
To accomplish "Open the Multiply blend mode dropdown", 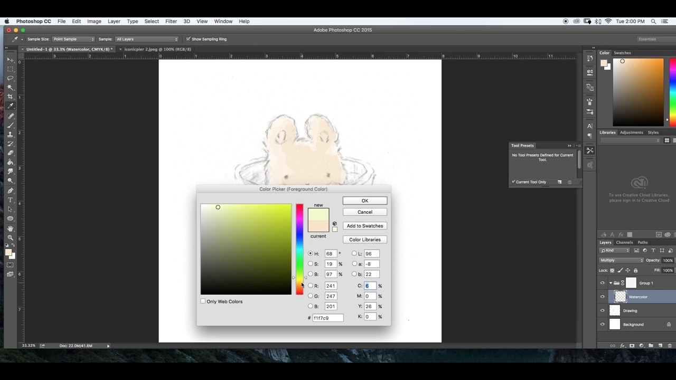I will click(622, 260).
